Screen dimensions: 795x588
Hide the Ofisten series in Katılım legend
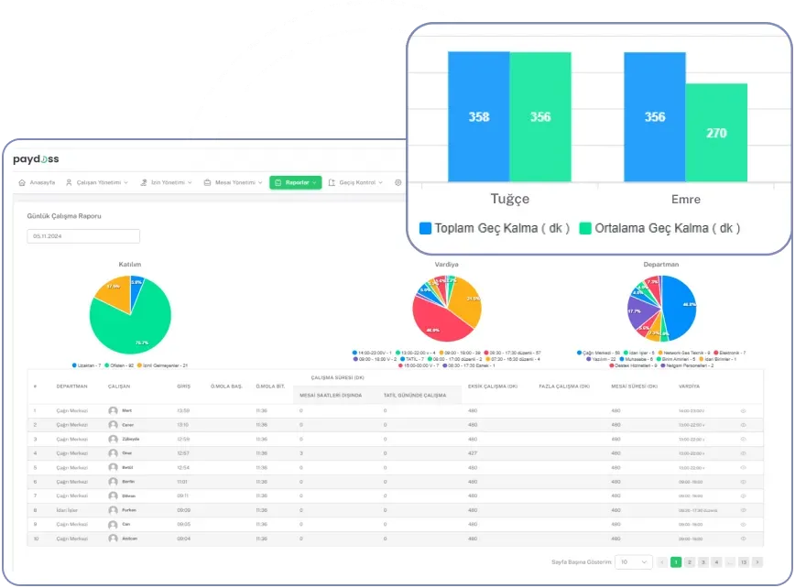[119, 365]
